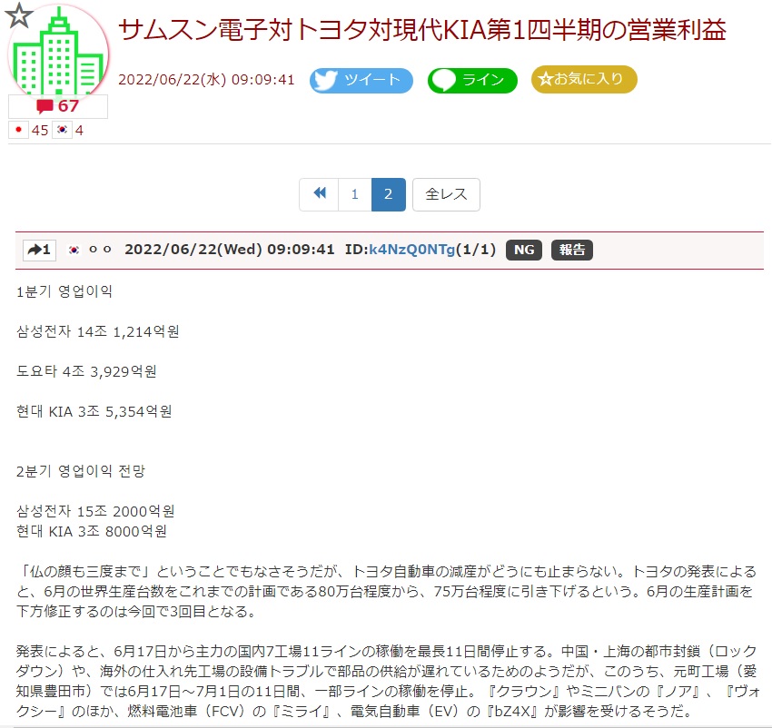Viewport: 772px width, 728px height.
Task: Mark post as NG
Action: 524,250
